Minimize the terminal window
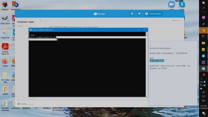 (132, 30)
